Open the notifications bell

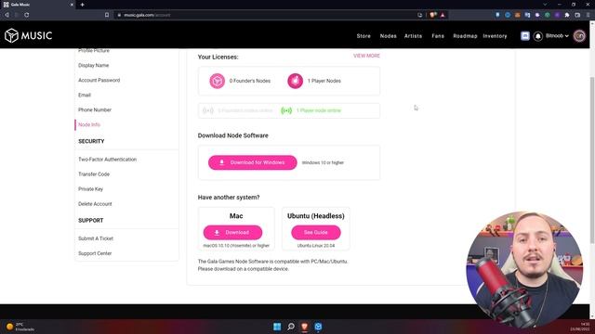point(537,36)
